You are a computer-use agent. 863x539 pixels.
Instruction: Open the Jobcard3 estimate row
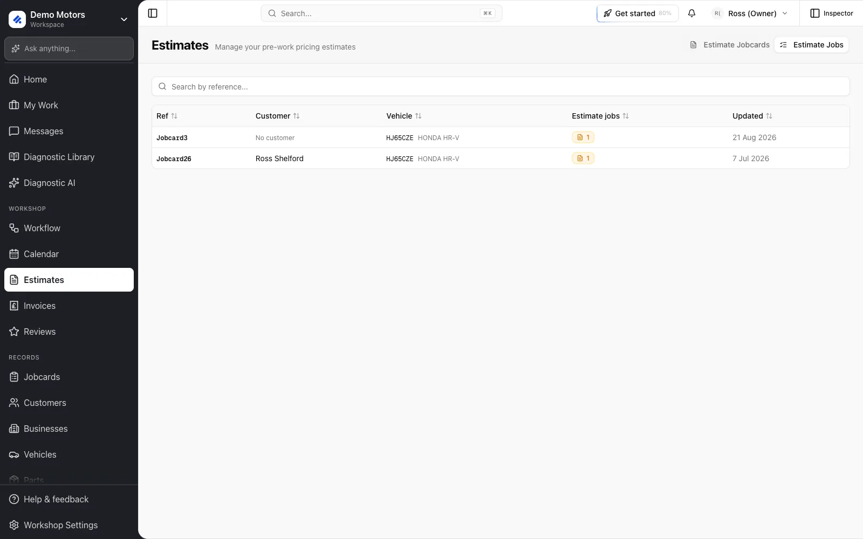tap(501, 137)
